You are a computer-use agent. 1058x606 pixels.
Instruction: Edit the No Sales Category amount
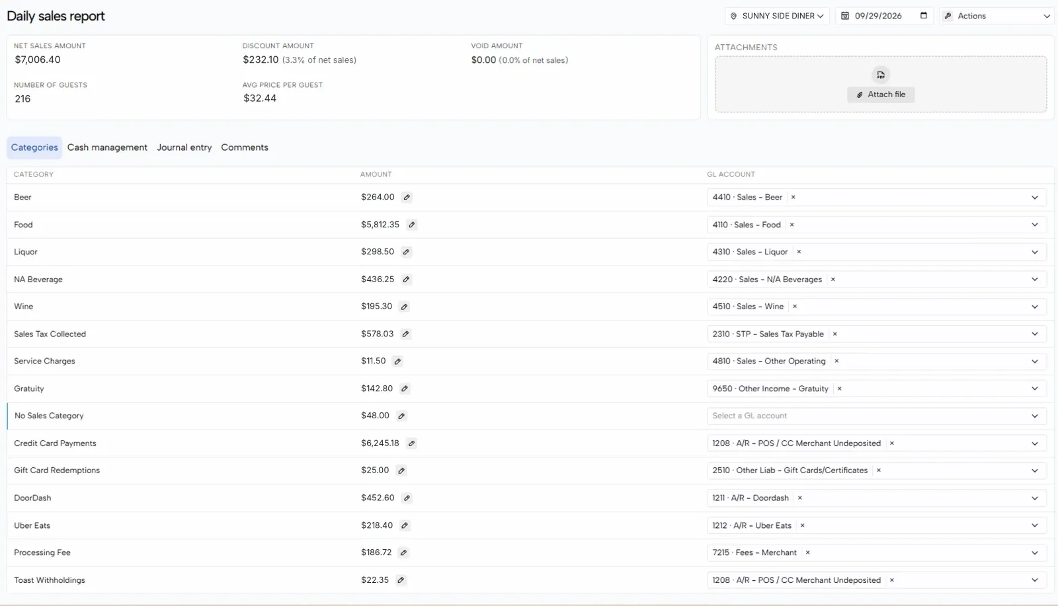coord(401,416)
